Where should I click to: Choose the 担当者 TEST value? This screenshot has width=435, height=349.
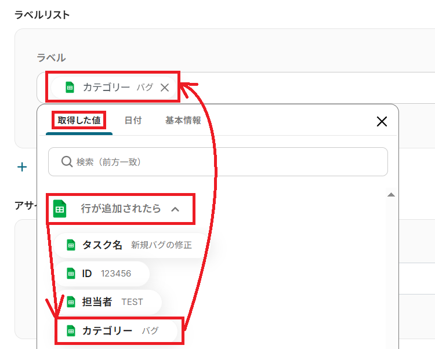point(108,302)
